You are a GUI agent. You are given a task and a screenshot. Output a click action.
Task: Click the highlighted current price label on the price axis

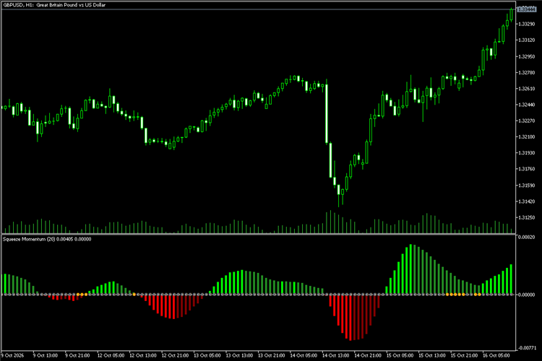tap(528, 9)
